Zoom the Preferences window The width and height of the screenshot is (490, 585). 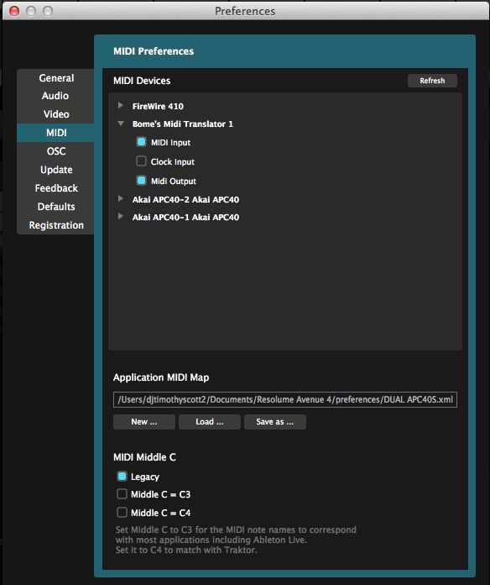point(48,11)
